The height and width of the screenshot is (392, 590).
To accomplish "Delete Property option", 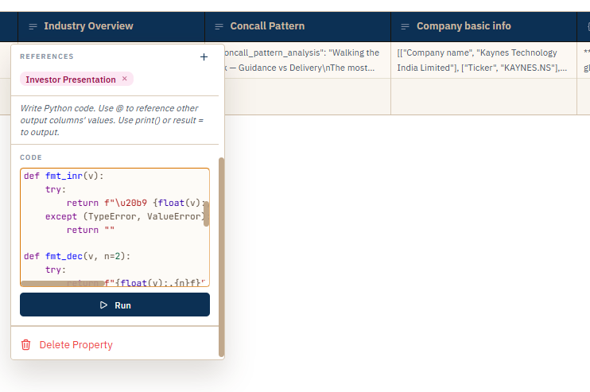I will click(67, 344).
